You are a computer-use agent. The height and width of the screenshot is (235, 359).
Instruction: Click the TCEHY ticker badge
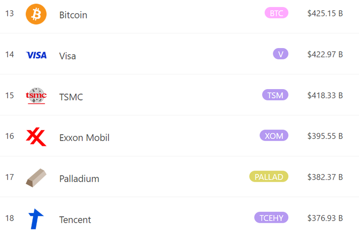271,218
